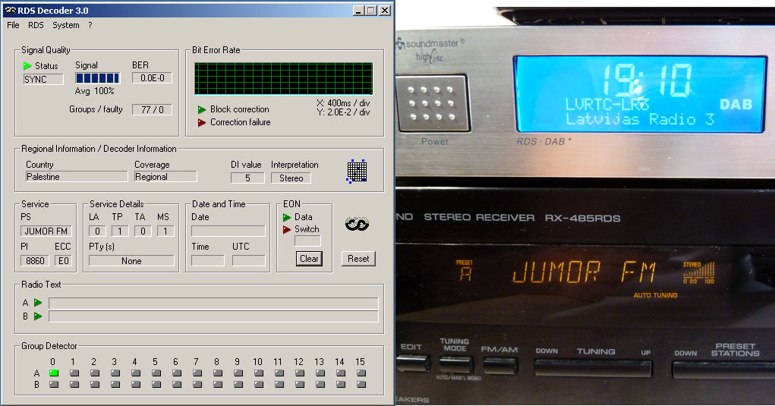Click the group 1A detector LED

(x=74, y=373)
